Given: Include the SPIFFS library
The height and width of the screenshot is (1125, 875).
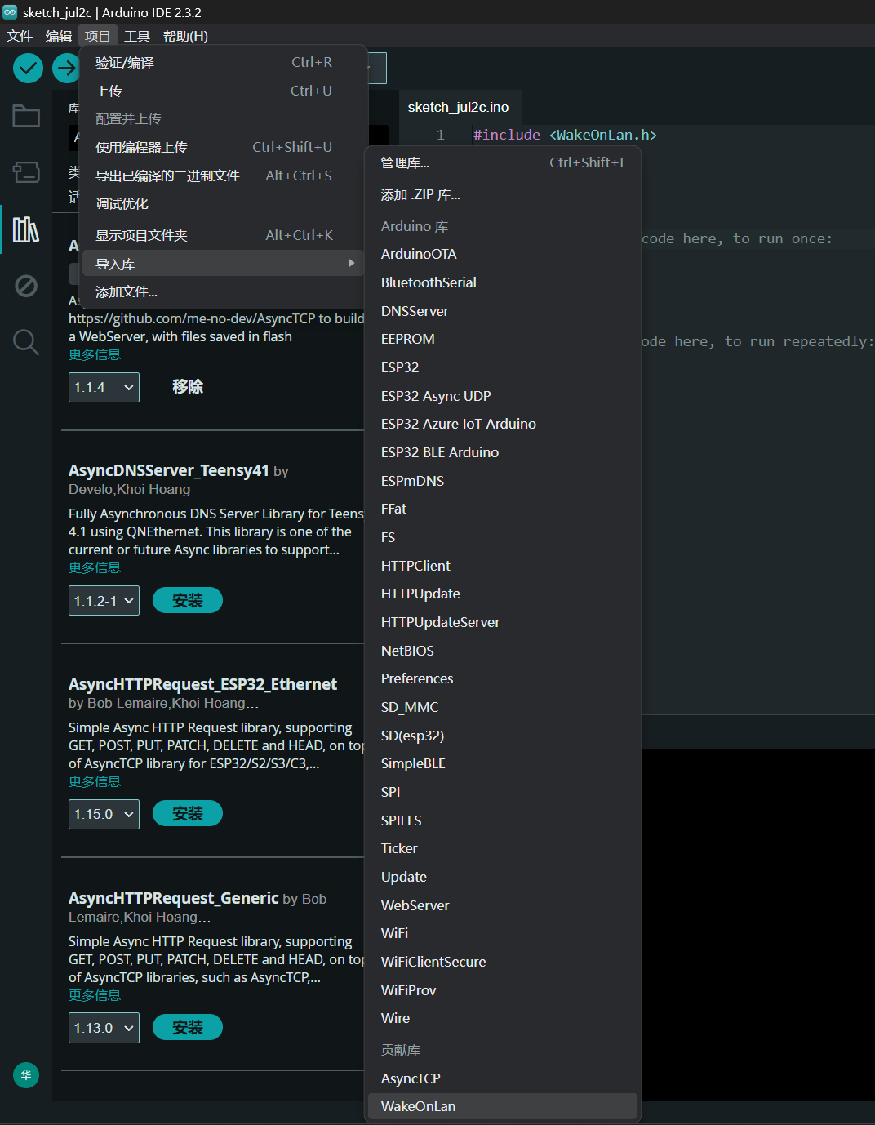Looking at the screenshot, I should 503,820.
